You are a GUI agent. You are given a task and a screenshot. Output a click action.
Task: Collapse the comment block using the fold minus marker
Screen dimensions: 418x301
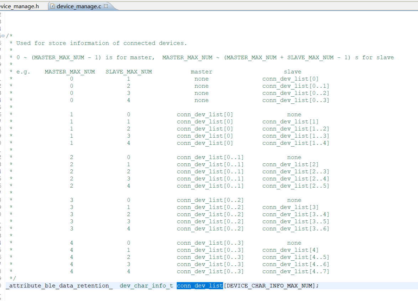click(3, 36)
